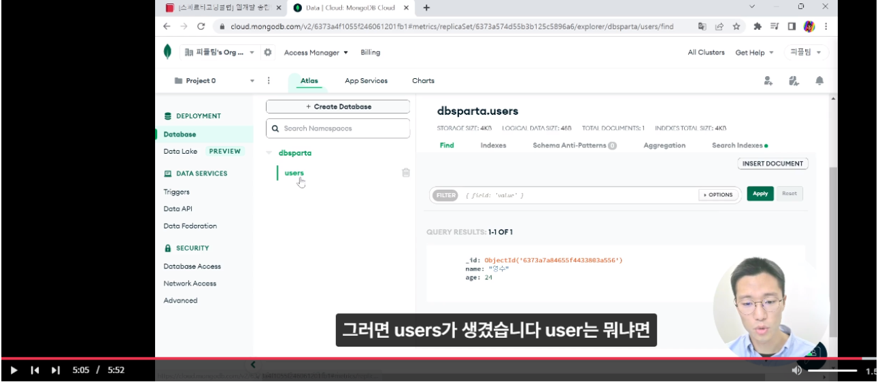The height and width of the screenshot is (382, 882).
Task: Open a new browser tab
Action: [x=426, y=7]
